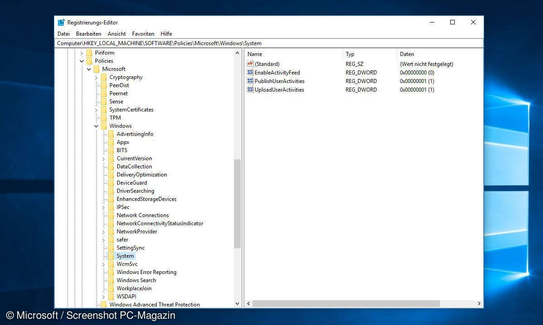Click the values pane scroll-right arrow
Screen dimensions: 543x325
(x=479, y=304)
